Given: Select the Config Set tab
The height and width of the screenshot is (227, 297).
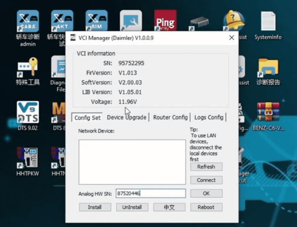Looking at the screenshot, I should click(88, 118).
